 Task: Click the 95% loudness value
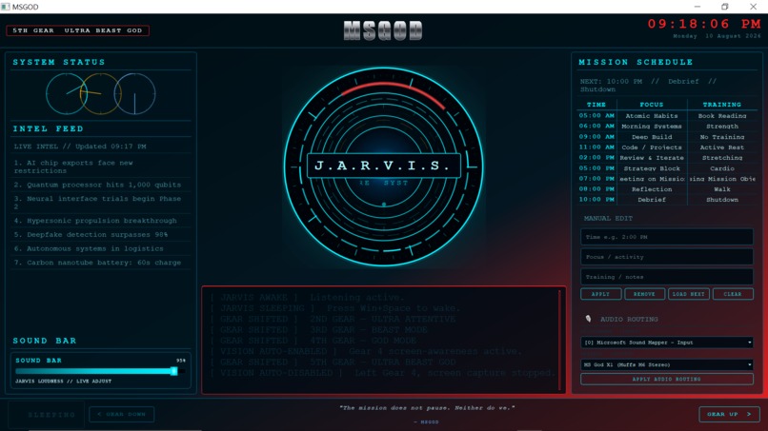point(181,361)
